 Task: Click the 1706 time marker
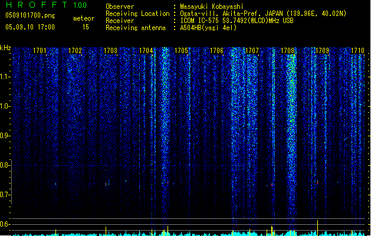pyautogui.click(x=216, y=51)
